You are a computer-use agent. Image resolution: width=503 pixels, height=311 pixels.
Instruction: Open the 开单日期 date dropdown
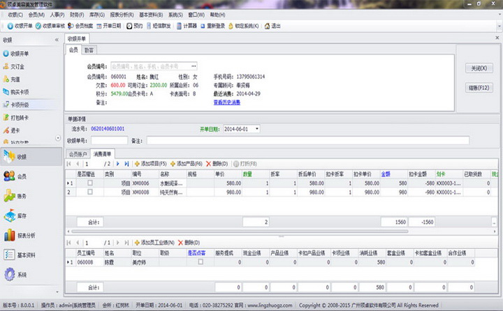click(x=256, y=129)
